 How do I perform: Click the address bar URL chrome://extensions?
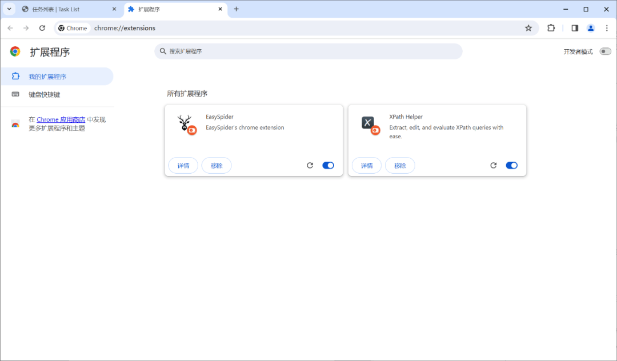click(x=125, y=28)
